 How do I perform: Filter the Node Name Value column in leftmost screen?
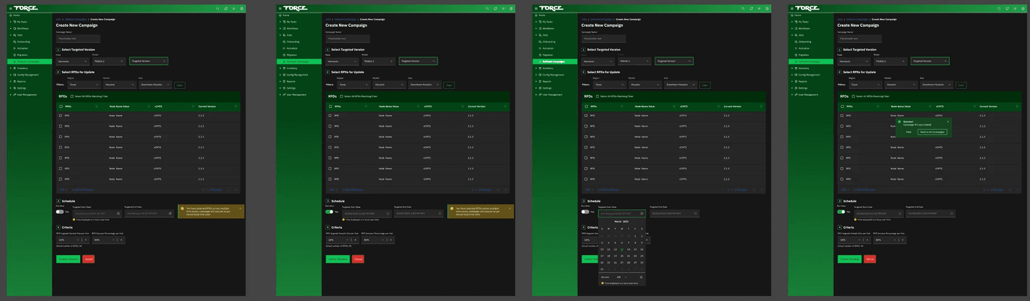[x=149, y=106]
